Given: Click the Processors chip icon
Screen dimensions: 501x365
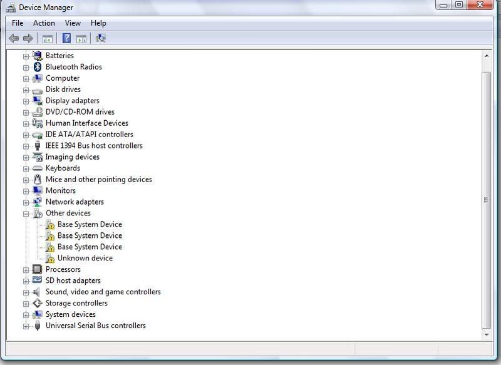Looking at the screenshot, I should tap(38, 269).
